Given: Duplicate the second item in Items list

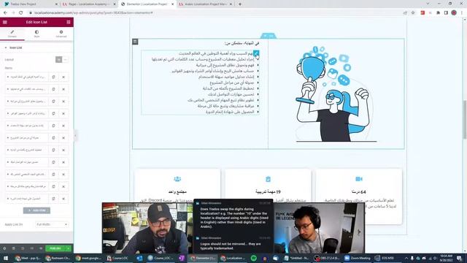Looking at the screenshot, I should (x=53, y=89).
